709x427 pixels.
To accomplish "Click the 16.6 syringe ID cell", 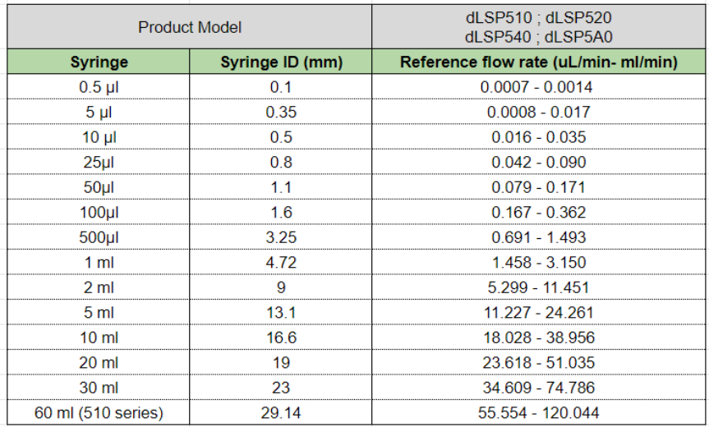I will 281,337.
